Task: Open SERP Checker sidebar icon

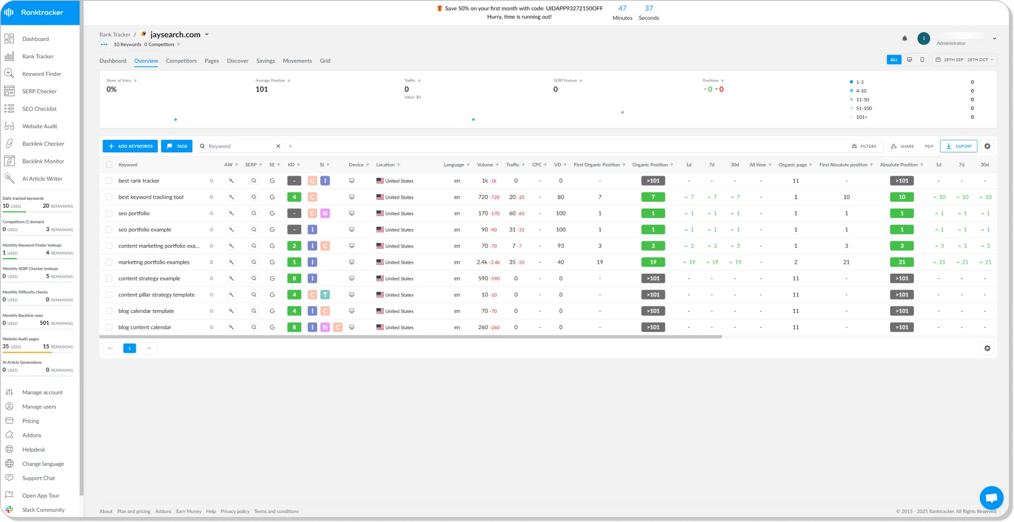Action: [x=9, y=91]
